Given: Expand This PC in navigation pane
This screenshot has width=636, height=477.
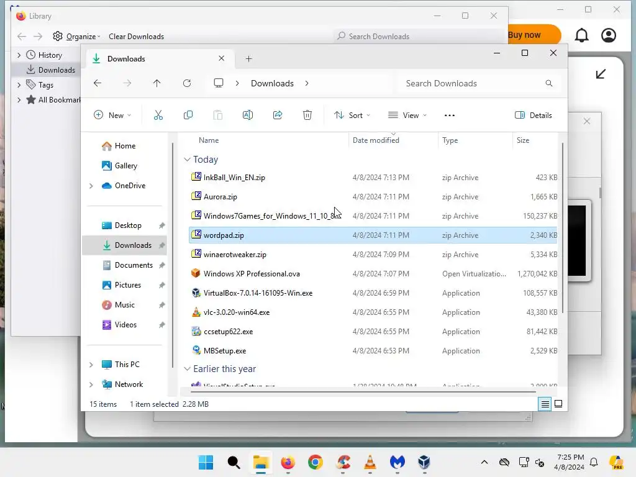Looking at the screenshot, I should coord(91,365).
